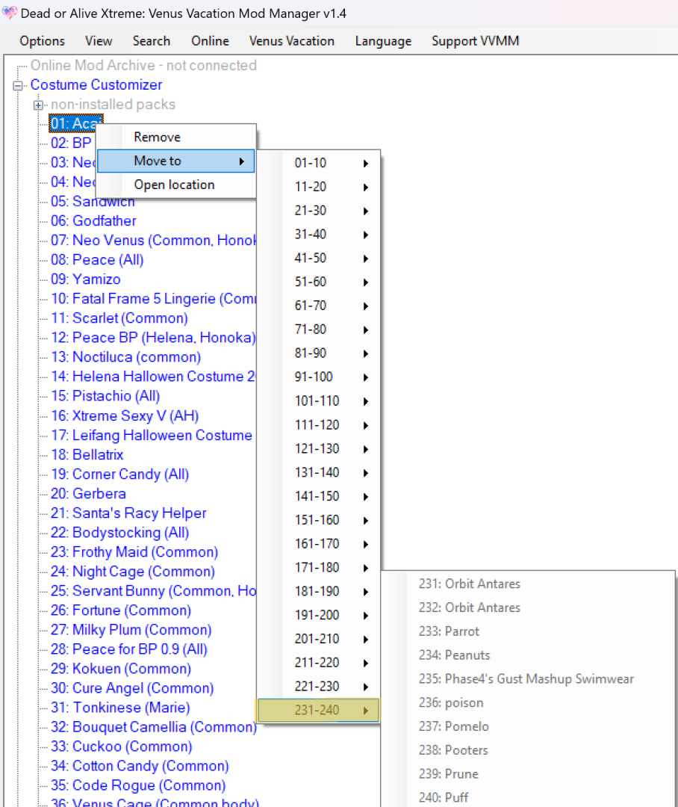Select the Online Mod Archive tree entry
This screenshot has height=807, width=678.
point(143,65)
